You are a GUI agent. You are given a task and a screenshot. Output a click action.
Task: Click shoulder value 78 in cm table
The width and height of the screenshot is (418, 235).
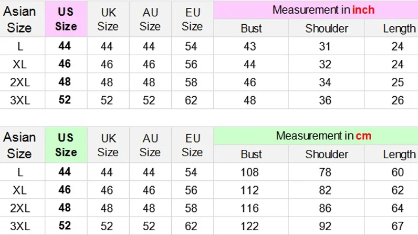click(x=326, y=172)
